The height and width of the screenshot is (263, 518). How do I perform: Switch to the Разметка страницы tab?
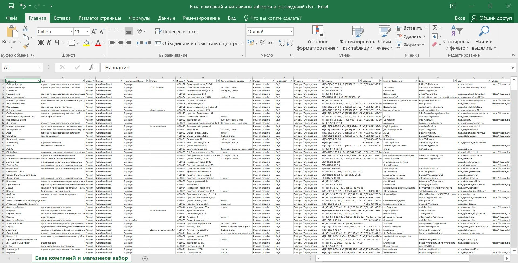pos(100,18)
